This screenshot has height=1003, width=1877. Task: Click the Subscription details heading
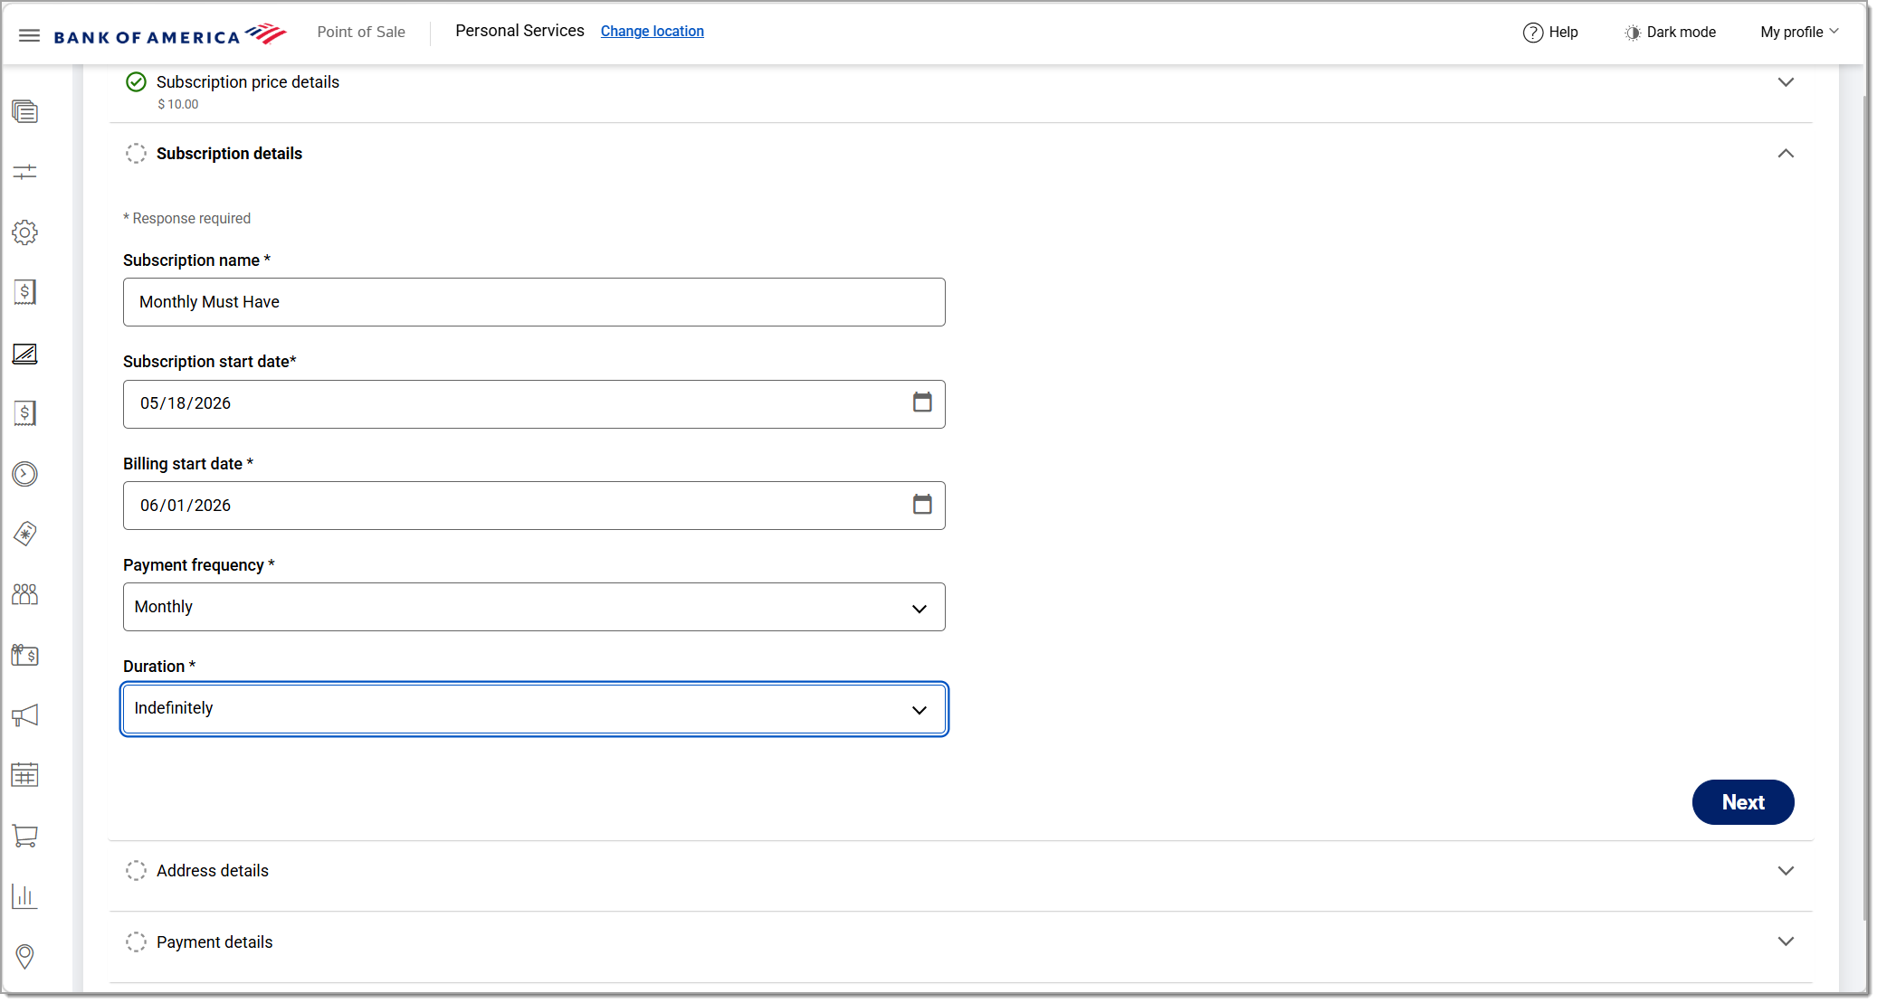pos(229,154)
